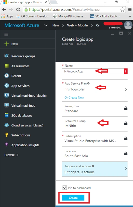Open SQL databases icon
Viewport: 133px width, 207px height.
click(6, 115)
